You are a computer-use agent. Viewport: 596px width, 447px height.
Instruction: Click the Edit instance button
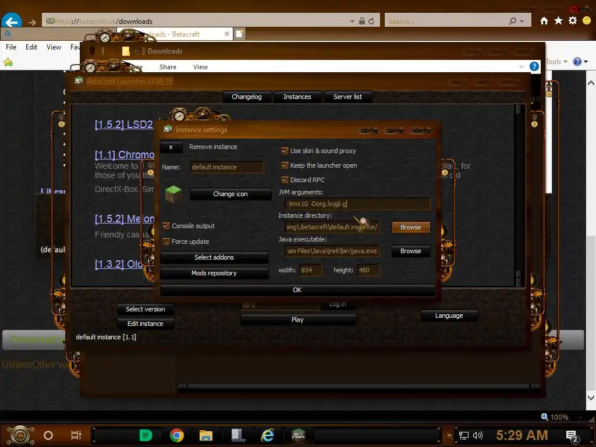coord(145,324)
